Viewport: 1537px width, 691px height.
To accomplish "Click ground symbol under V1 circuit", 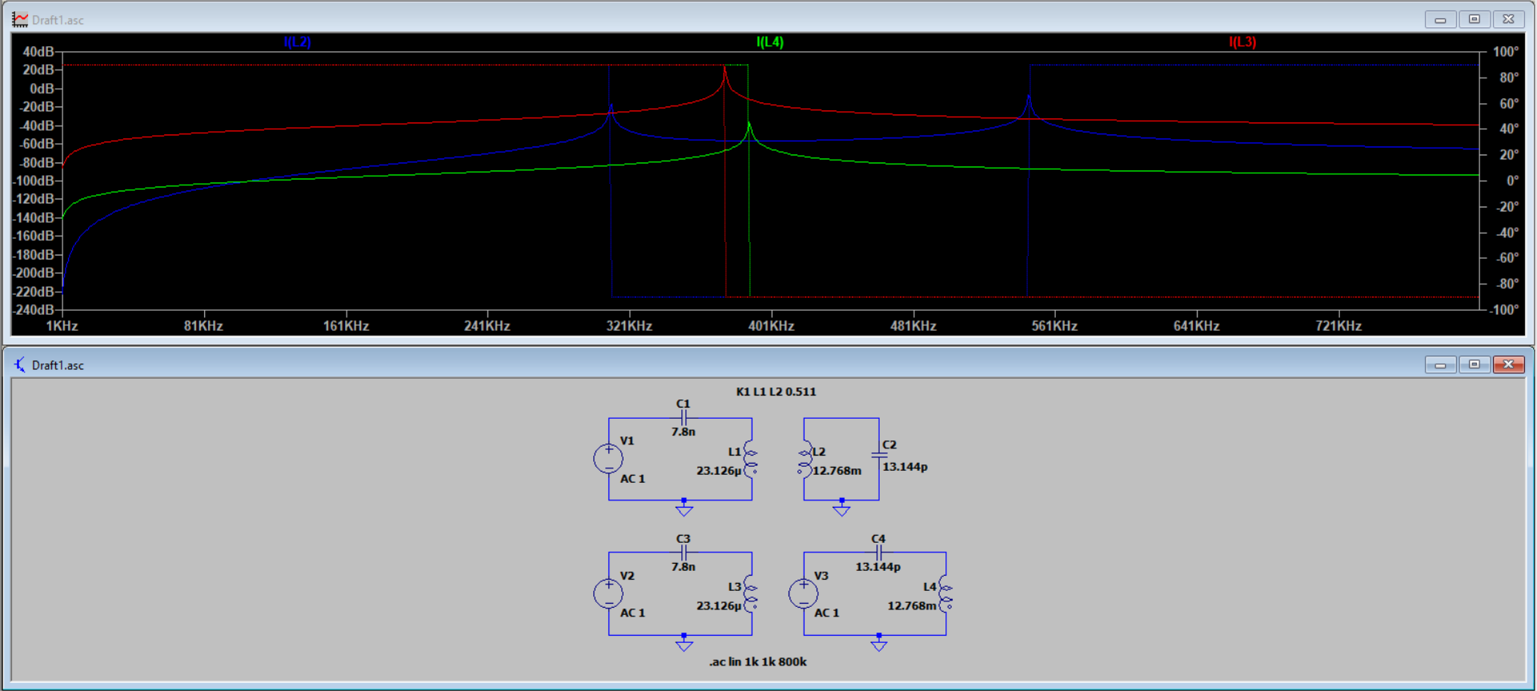I will click(684, 508).
